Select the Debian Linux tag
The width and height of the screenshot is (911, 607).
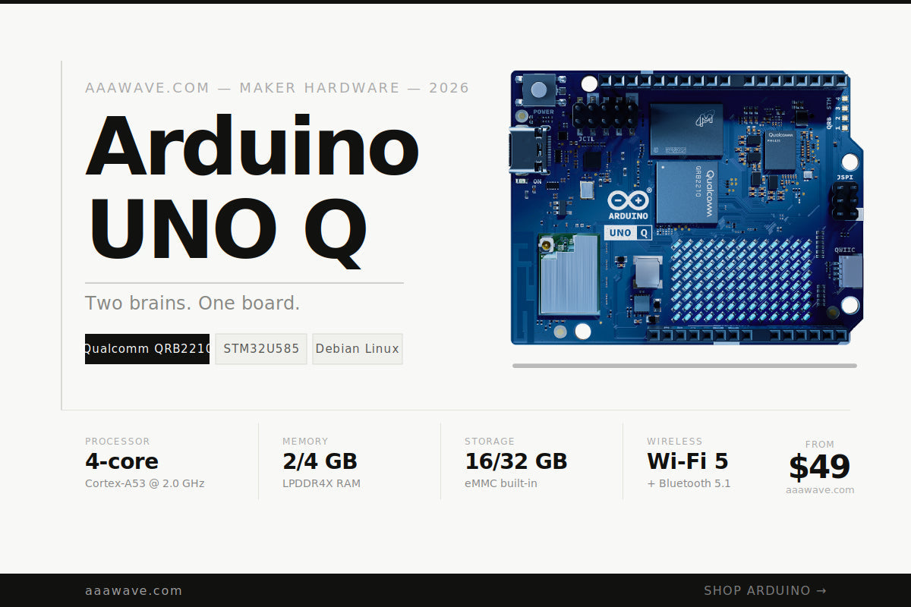click(x=358, y=349)
